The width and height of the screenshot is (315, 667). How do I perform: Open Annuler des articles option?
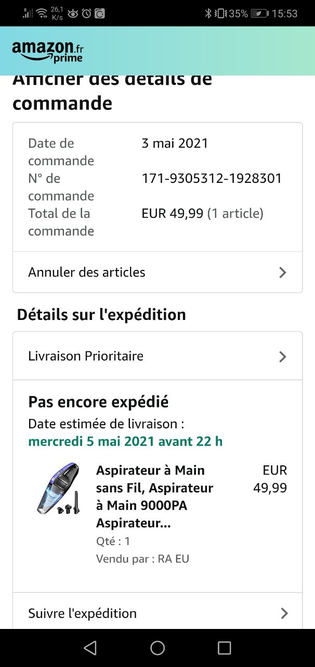click(x=87, y=273)
